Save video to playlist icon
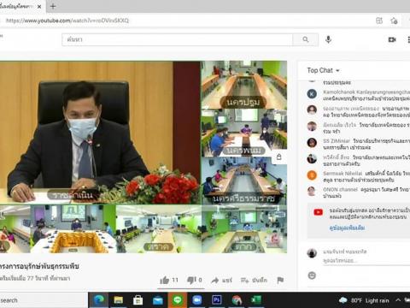This screenshot has height=308, width=410. point(244,281)
